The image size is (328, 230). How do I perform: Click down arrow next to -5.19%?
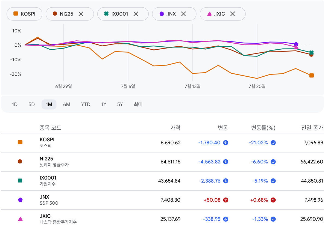[273, 181]
